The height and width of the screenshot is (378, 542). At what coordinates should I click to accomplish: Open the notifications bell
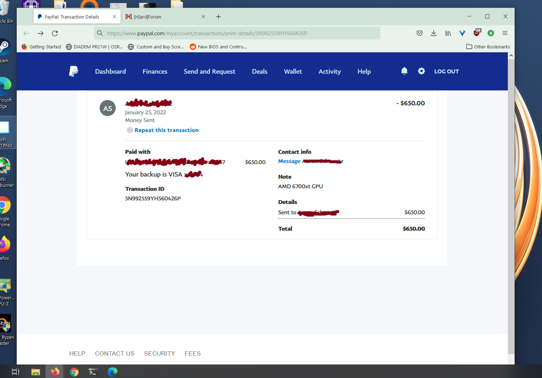click(404, 71)
